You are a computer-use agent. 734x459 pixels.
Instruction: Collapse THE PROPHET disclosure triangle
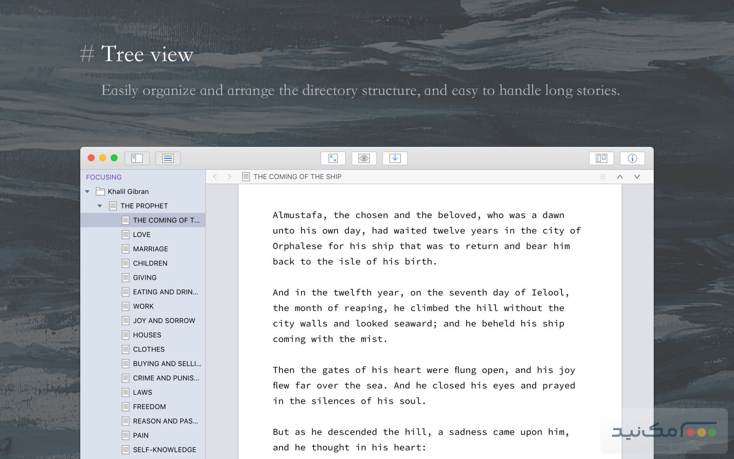100,206
